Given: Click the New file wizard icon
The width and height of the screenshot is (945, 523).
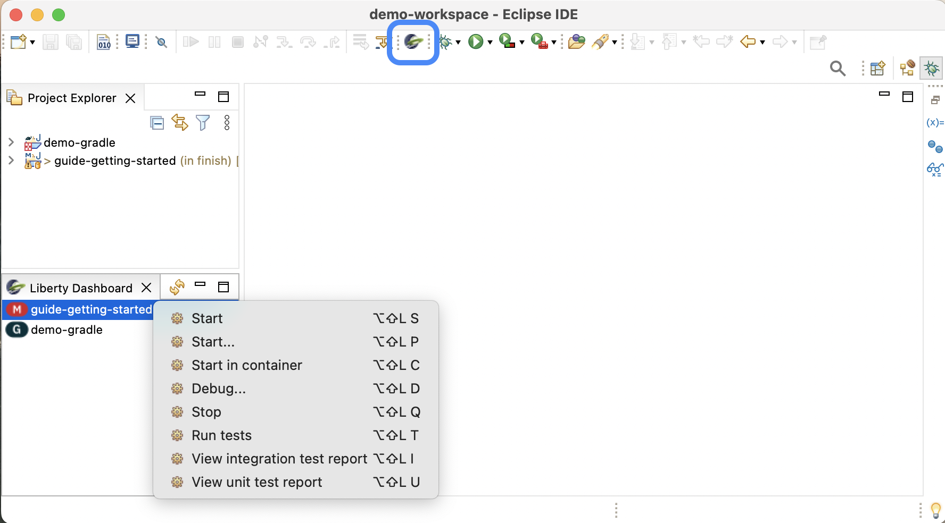Looking at the screenshot, I should [18, 41].
